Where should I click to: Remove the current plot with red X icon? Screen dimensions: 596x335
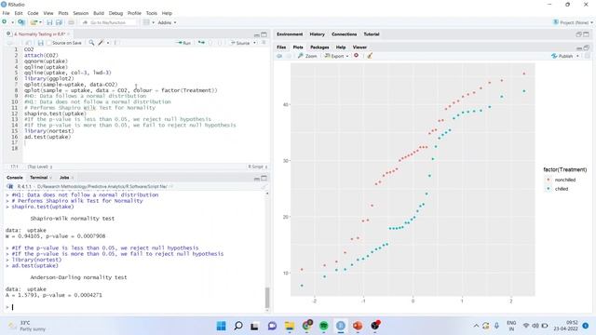point(356,56)
